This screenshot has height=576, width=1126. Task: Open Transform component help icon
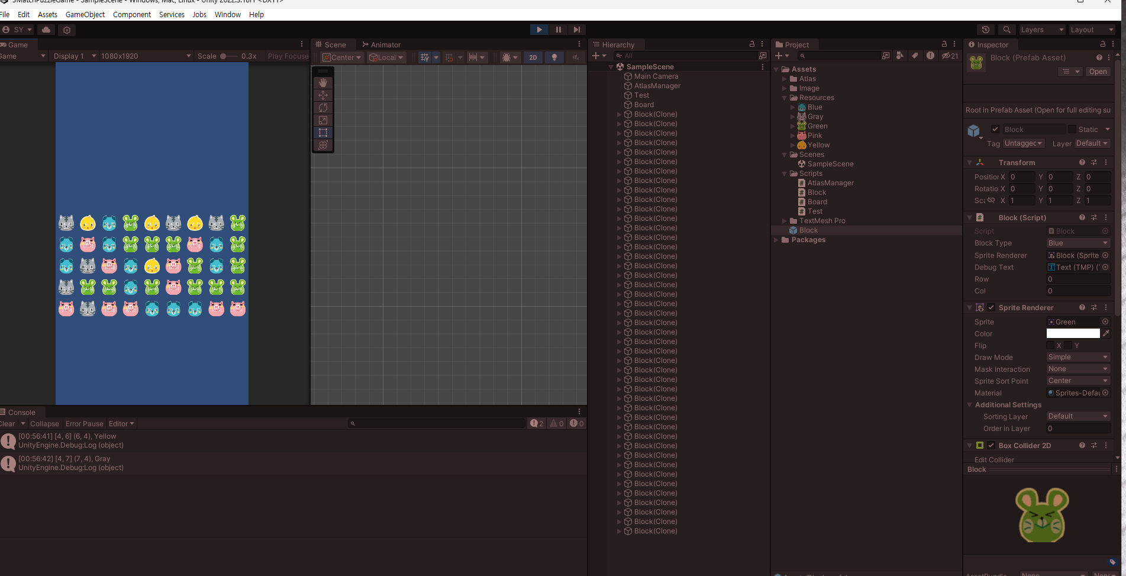(x=1082, y=162)
